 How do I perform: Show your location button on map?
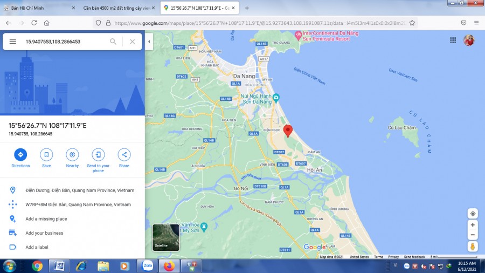point(473,214)
